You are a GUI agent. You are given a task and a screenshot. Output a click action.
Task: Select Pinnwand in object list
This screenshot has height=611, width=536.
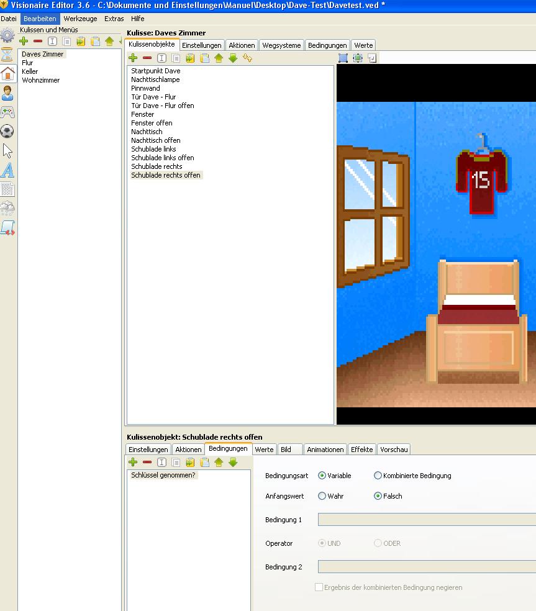(145, 88)
